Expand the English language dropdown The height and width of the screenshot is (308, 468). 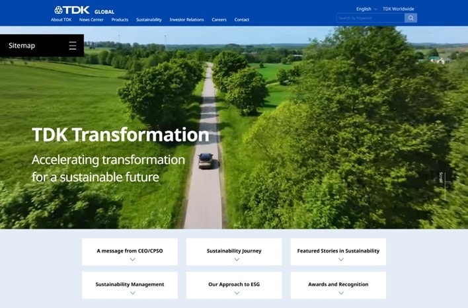coord(366,9)
